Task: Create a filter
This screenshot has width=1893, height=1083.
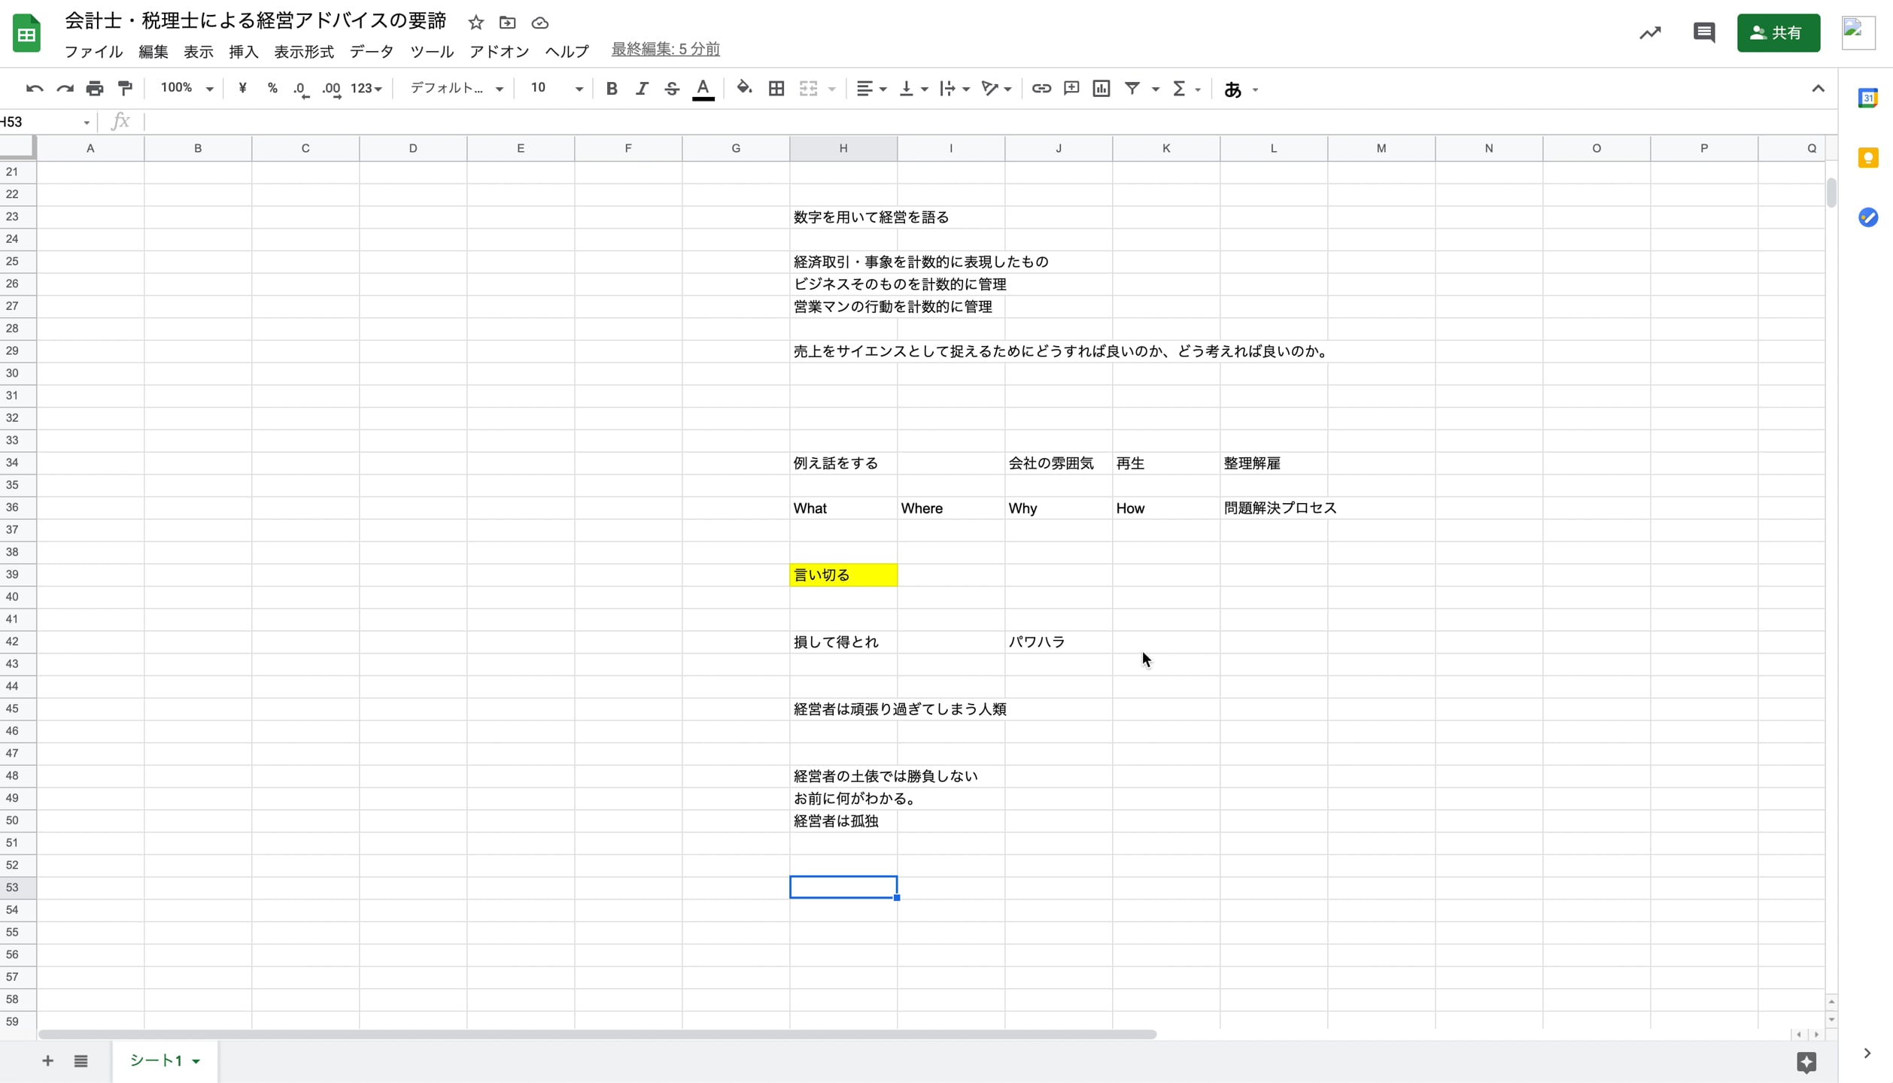Action: point(1133,88)
